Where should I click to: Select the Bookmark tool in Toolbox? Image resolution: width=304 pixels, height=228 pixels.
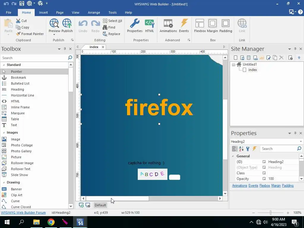[x=34, y=77]
